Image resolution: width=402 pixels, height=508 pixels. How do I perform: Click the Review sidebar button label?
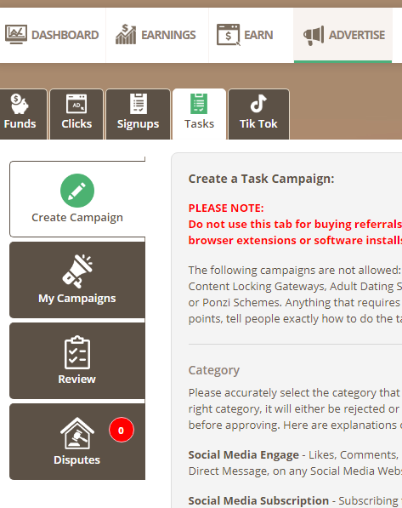(x=77, y=379)
